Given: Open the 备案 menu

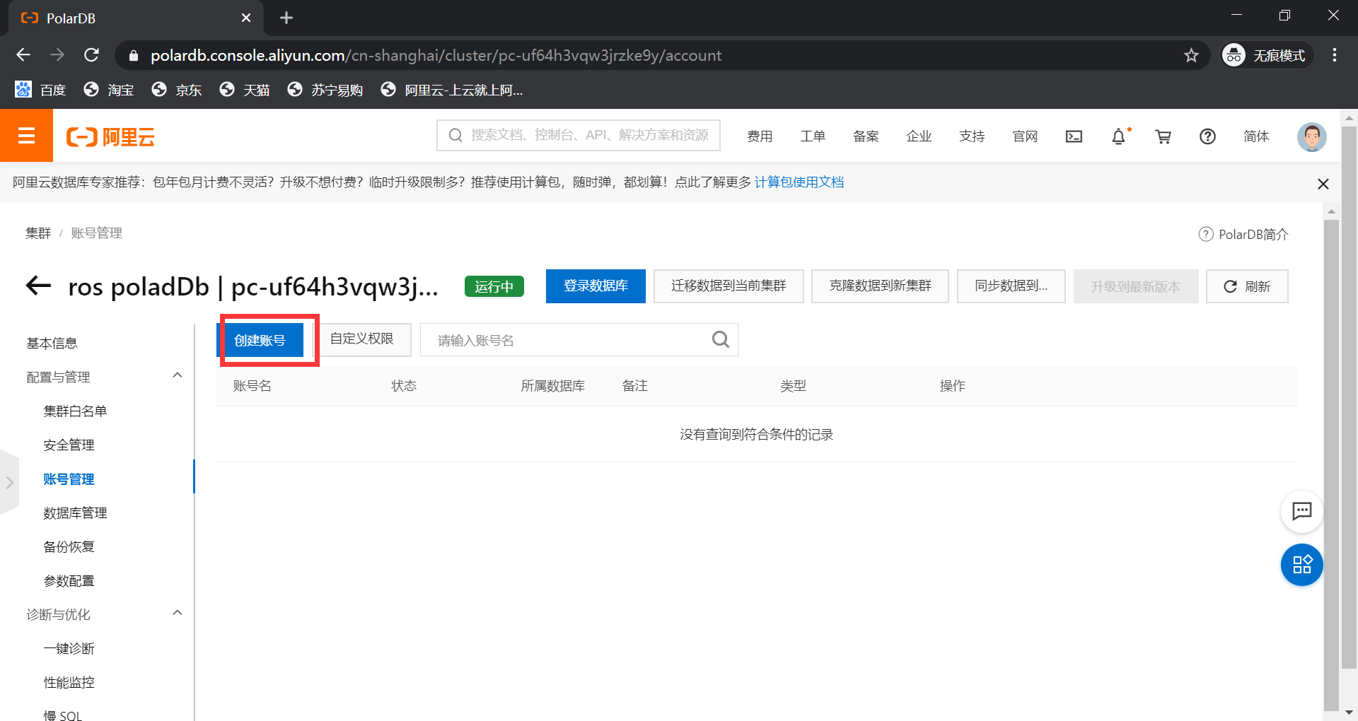Looking at the screenshot, I should click(866, 136).
